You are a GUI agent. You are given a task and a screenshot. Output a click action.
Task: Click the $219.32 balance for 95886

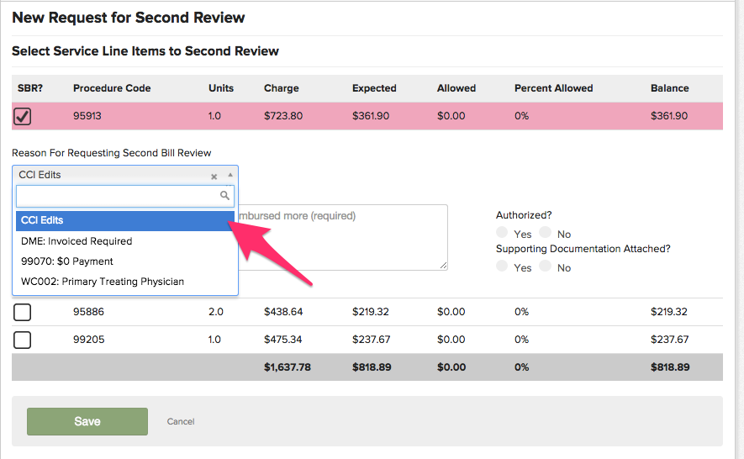pos(669,312)
